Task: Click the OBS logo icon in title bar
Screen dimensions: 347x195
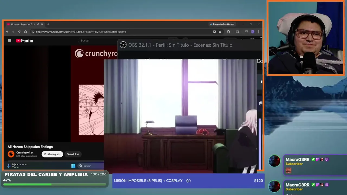Action: (x=123, y=45)
